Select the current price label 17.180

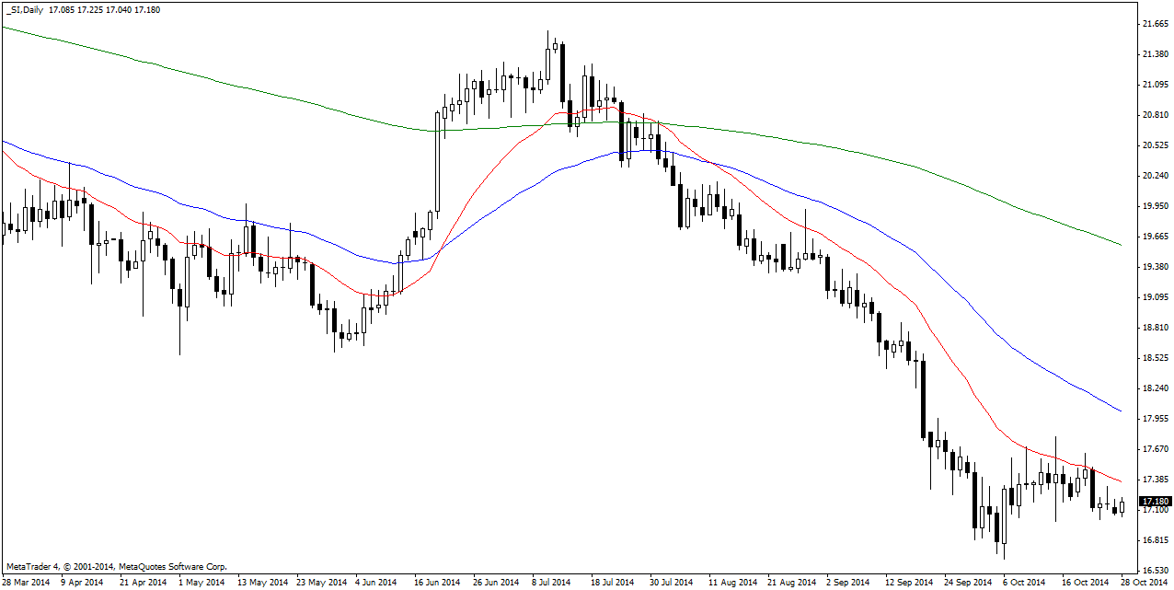[x=1155, y=502]
